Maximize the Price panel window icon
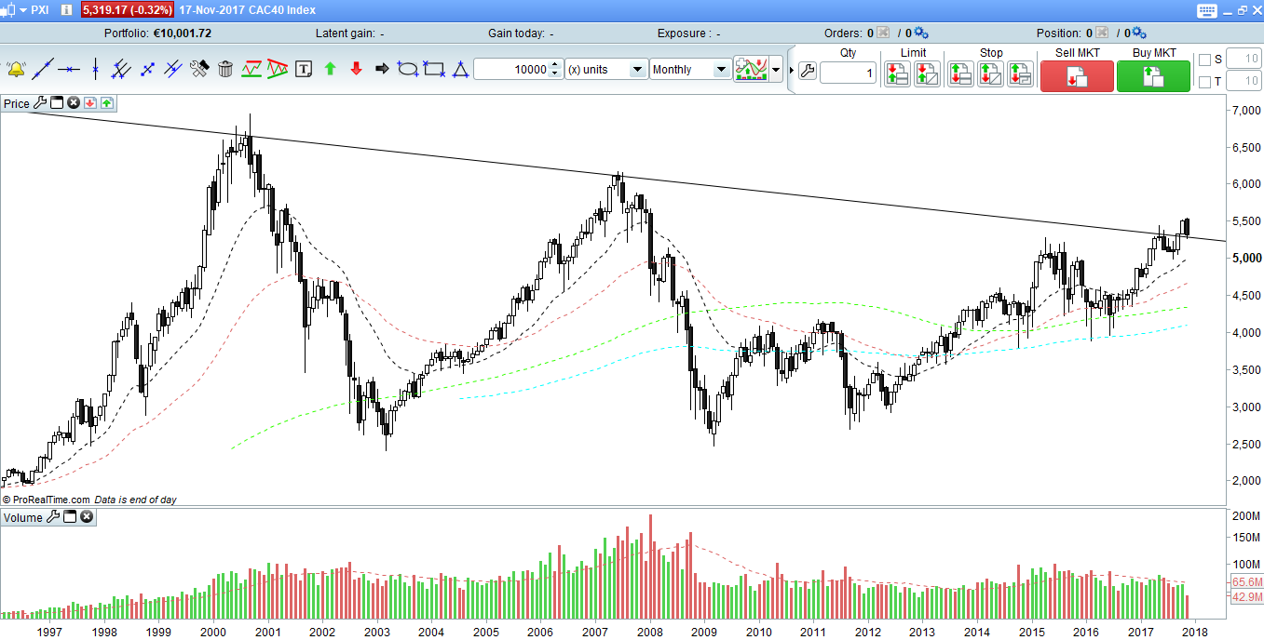 [x=56, y=102]
